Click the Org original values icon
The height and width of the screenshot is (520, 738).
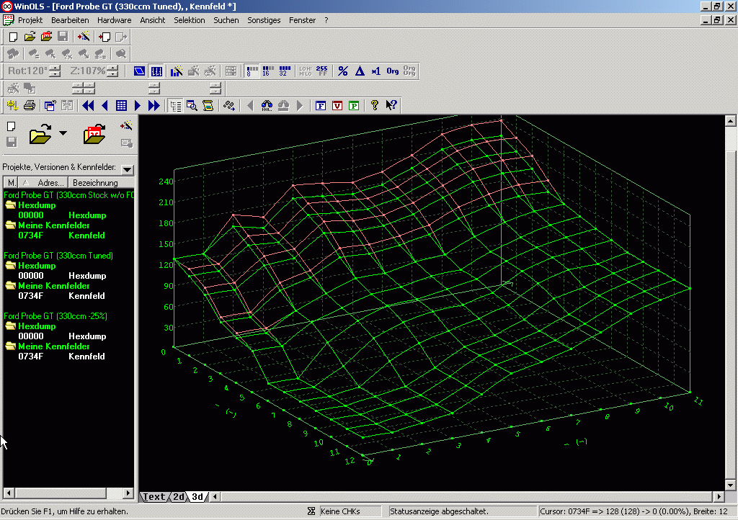pyautogui.click(x=393, y=71)
